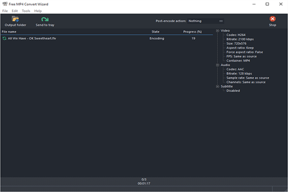This screenshot has height=192, width=288.
Task: Open the Tools menu
Action: (x=26, y=11)
